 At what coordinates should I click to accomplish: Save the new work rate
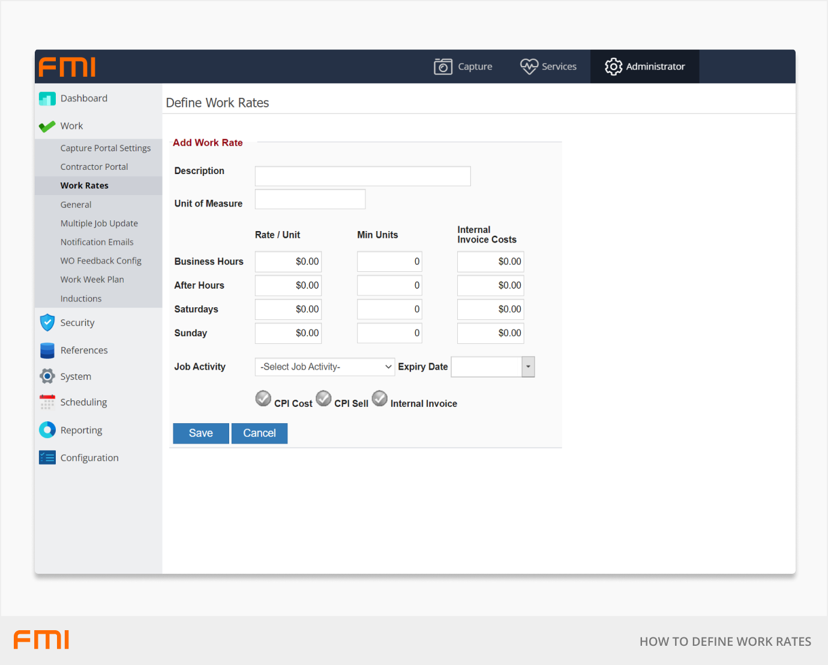[x=201, y=433]
